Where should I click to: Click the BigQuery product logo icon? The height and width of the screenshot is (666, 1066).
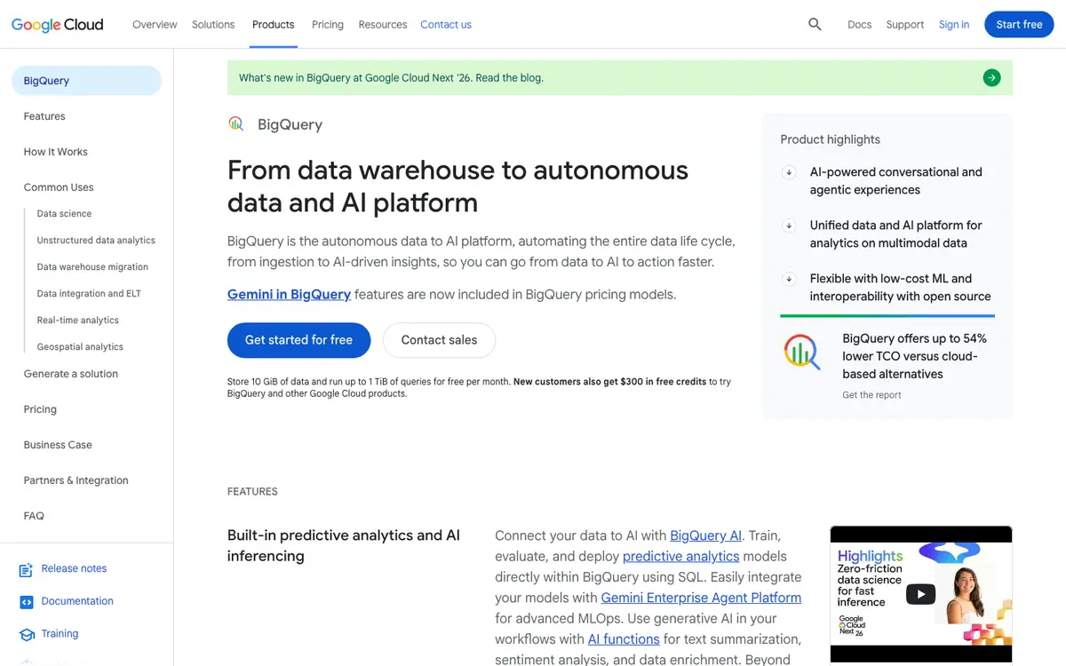coord(236,124)
